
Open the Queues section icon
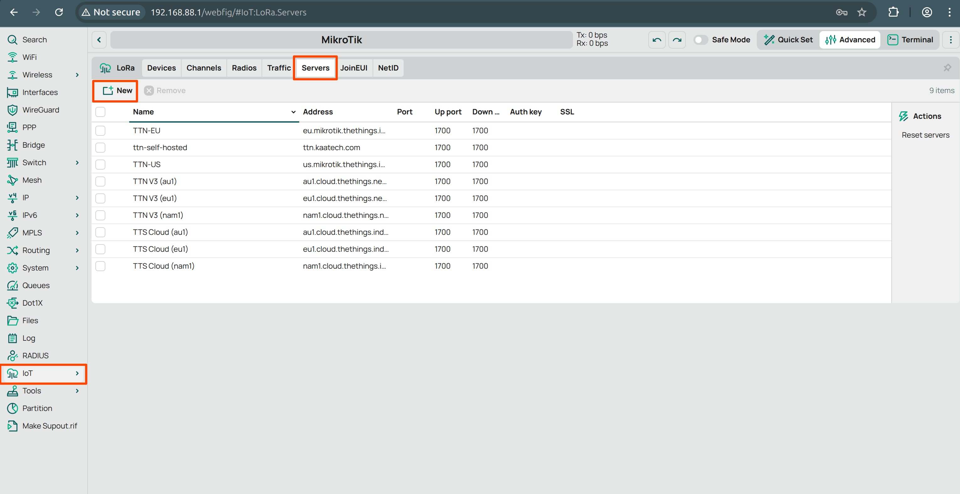(12, 285)
